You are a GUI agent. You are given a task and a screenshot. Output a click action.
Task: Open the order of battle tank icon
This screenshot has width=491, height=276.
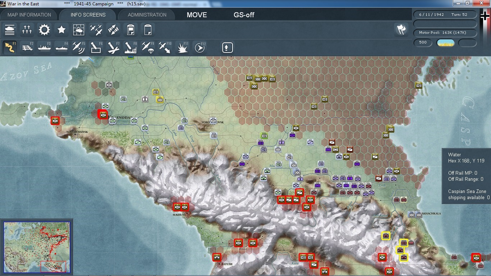click(10, 29)
